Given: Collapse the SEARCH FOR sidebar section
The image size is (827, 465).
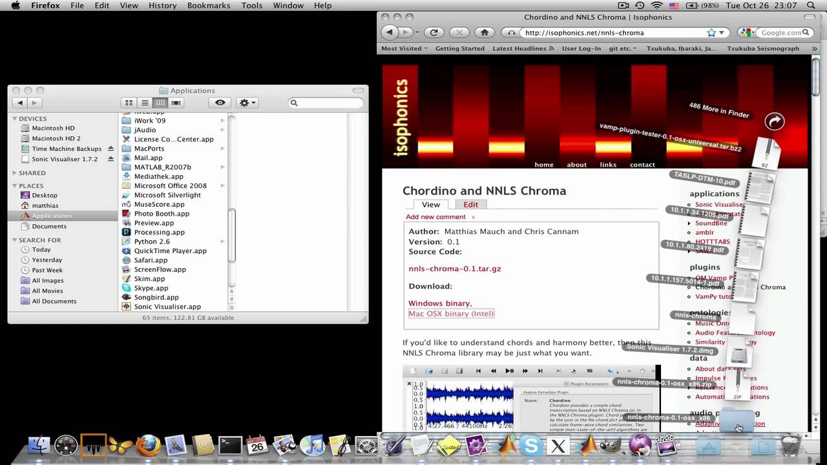Looking at the screenshot, I should pos(14,240).
